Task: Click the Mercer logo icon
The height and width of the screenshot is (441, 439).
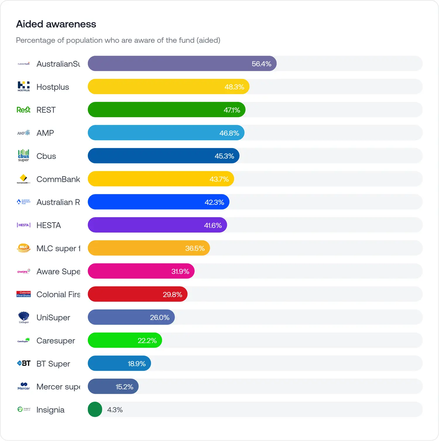Action: click(x=23, y=386)
